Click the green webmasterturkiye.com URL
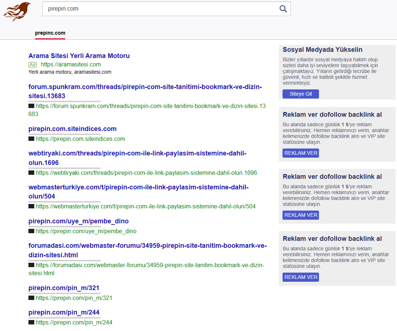Screen dimensions: 397x331 [146, 207]
